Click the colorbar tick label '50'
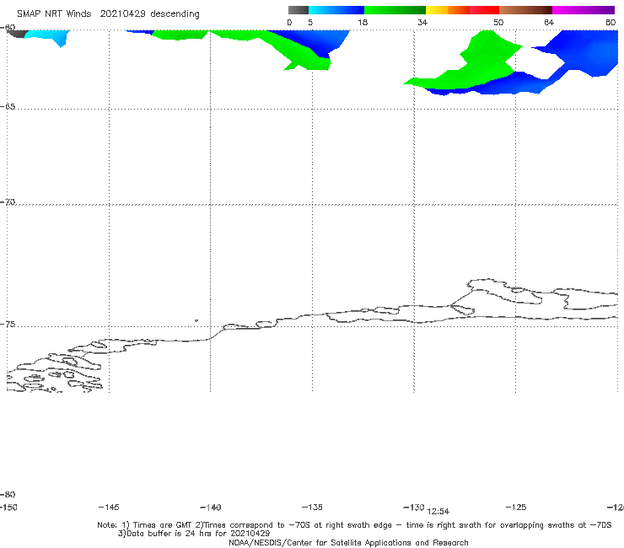This screenshot has width=624, height=548. pos(498,22)
